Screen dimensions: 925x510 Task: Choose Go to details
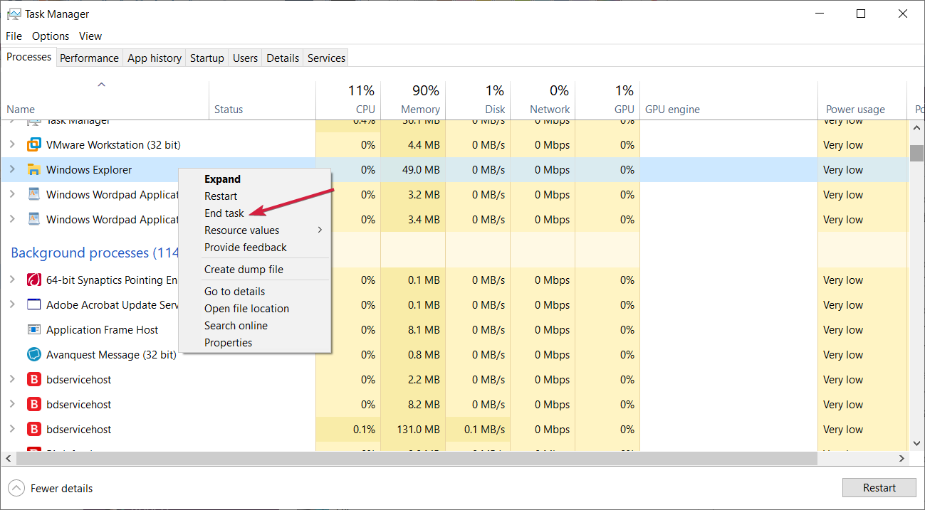click(255, 292)
